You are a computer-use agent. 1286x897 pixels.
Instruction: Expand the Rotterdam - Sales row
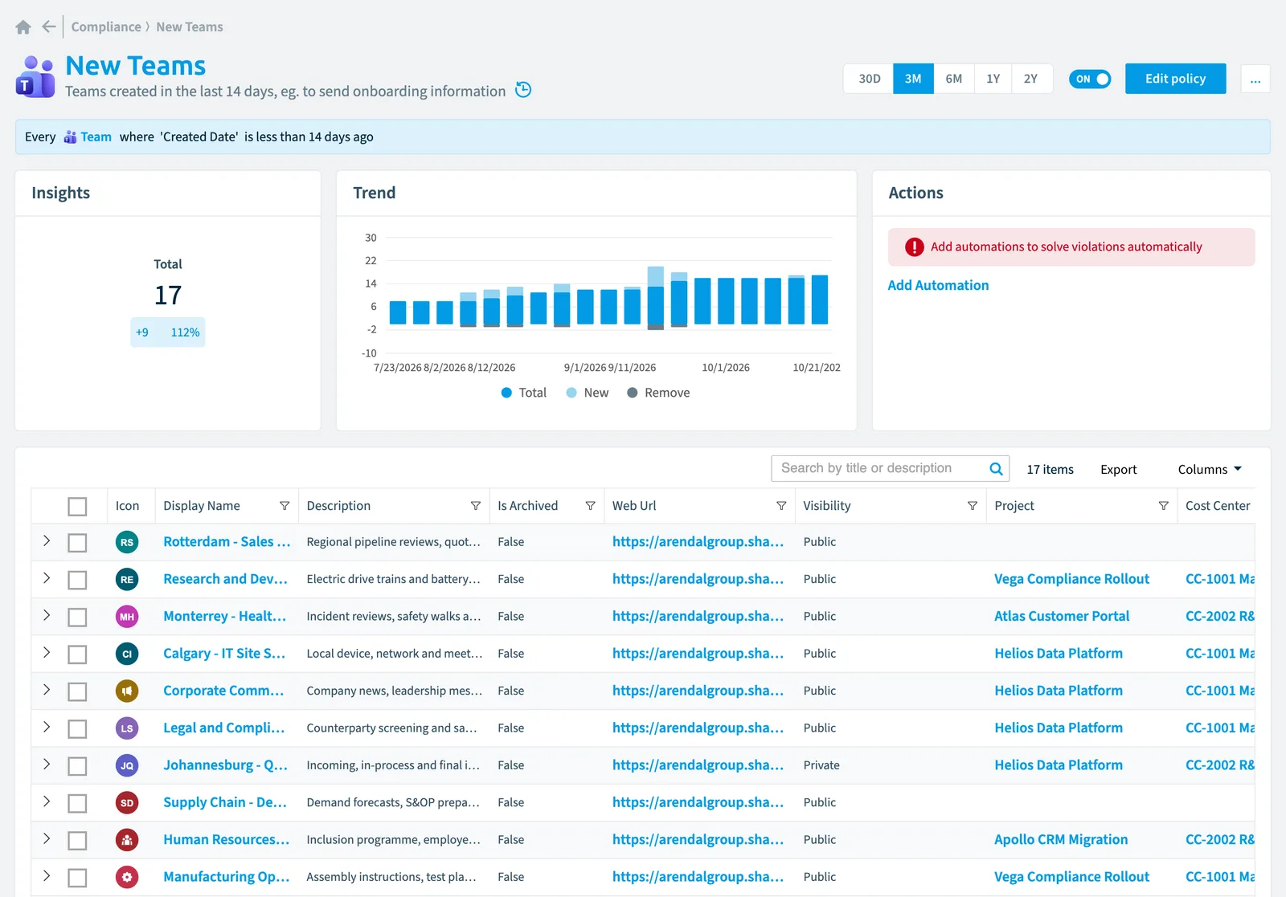pos(47,541)
